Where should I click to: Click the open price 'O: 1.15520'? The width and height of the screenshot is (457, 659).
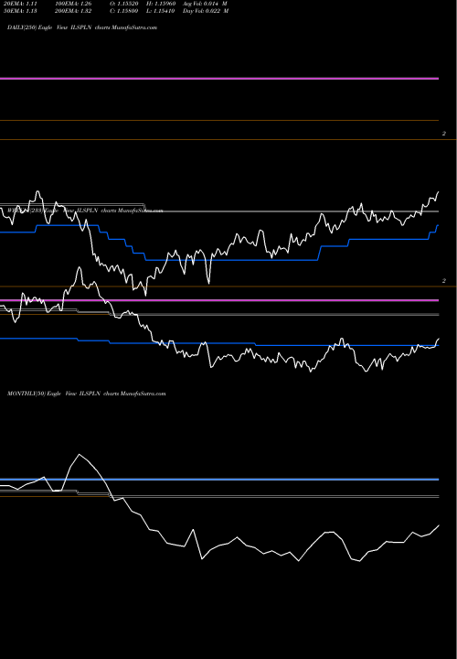123,4
